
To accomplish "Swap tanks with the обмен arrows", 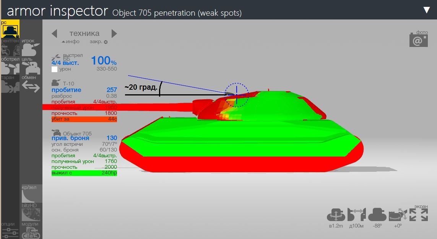I will 31,84.
